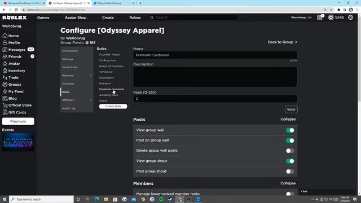
Task: Collapse the Members section
Action: point(288,183)
